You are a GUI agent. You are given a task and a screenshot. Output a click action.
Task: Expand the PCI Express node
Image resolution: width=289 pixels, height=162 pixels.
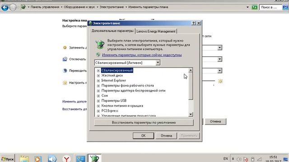(x=98, y=111)
